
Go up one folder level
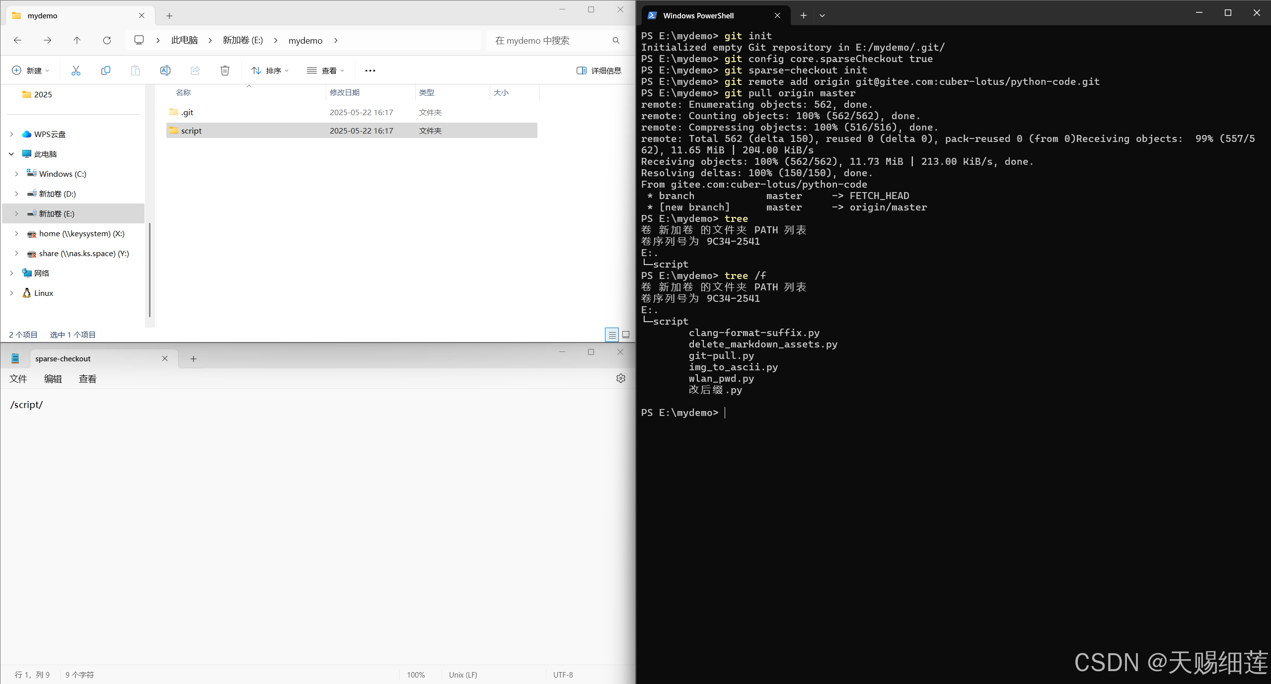tap(77, 40)
